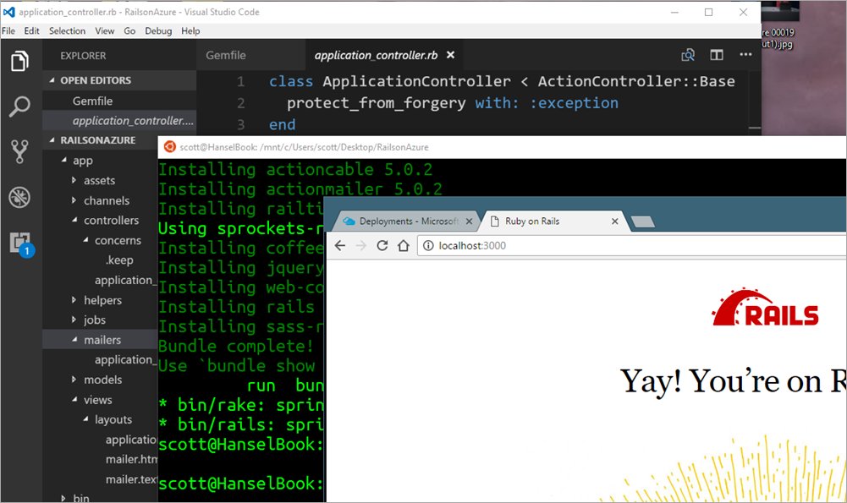
Task: Open a new Chrome tab button
Action: pos(642,221)
